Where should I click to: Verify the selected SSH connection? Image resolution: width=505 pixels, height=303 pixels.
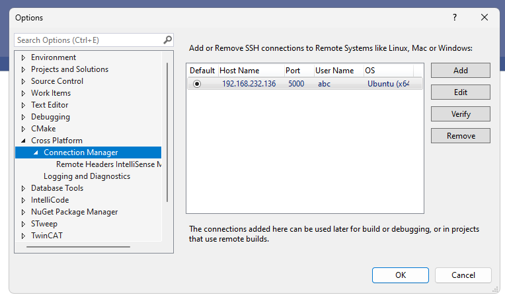click(x=461, y=114)
